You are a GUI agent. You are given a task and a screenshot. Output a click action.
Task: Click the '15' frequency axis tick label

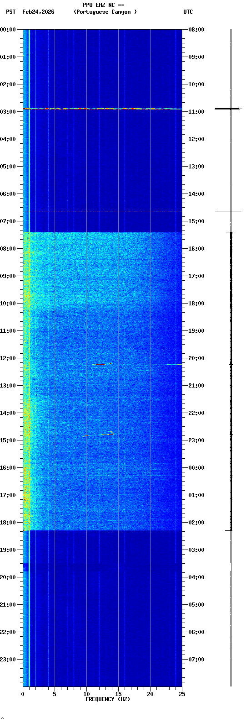click(118, 694)
